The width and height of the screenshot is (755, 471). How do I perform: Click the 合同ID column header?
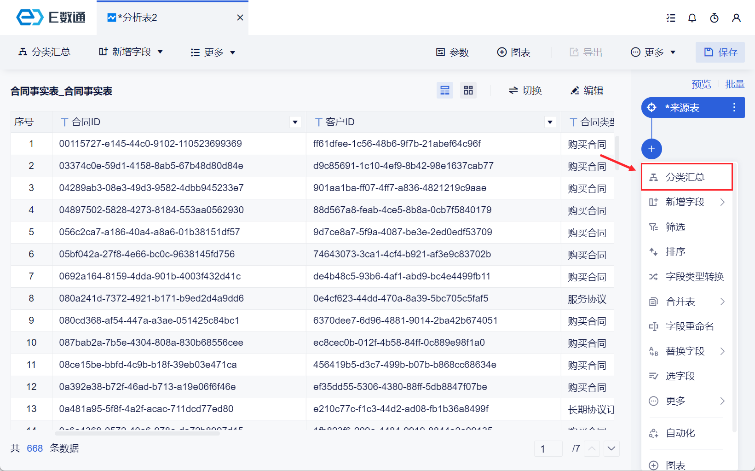coord(179,122)
